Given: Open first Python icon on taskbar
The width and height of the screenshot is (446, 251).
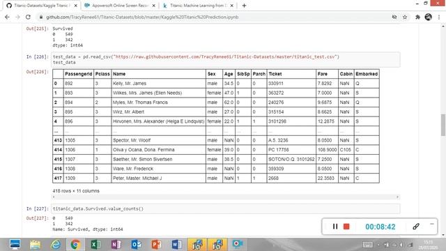Looking at the screenshot, I should tap(197, 245).
